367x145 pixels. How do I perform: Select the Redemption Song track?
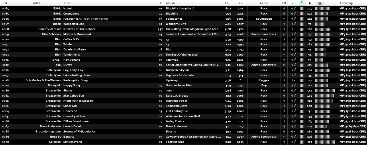click(x=76, y=80)
